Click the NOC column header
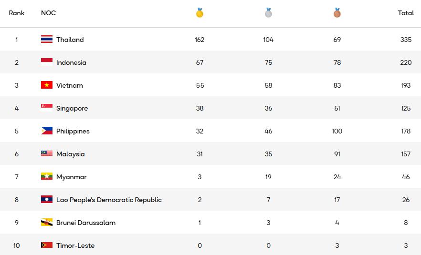 (48, 13)
